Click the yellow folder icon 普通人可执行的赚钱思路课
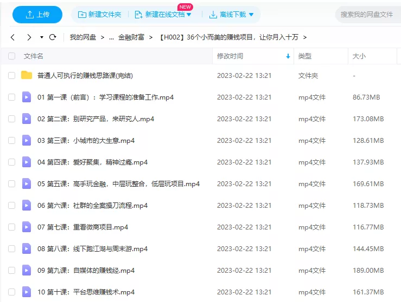401x302 pixels. coord(27,75)
